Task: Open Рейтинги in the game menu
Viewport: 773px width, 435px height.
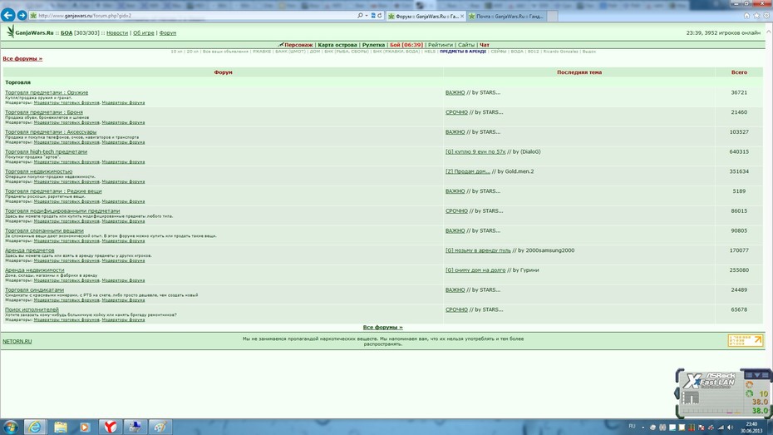Action: [x=441, y=45]
